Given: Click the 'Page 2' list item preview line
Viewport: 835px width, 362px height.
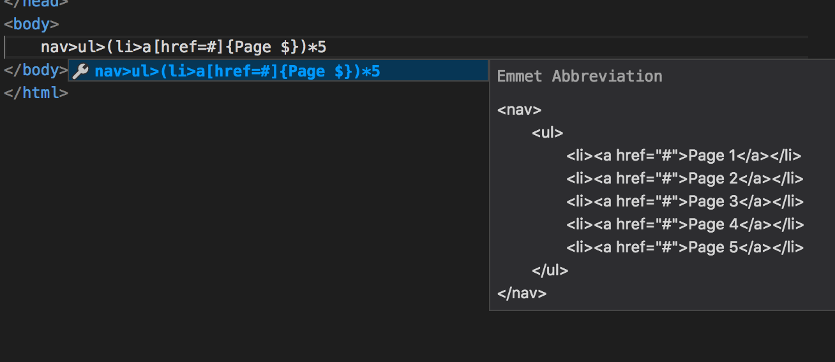Looking at the screenshot, I should pyautogui.click(x=684, y=178).
